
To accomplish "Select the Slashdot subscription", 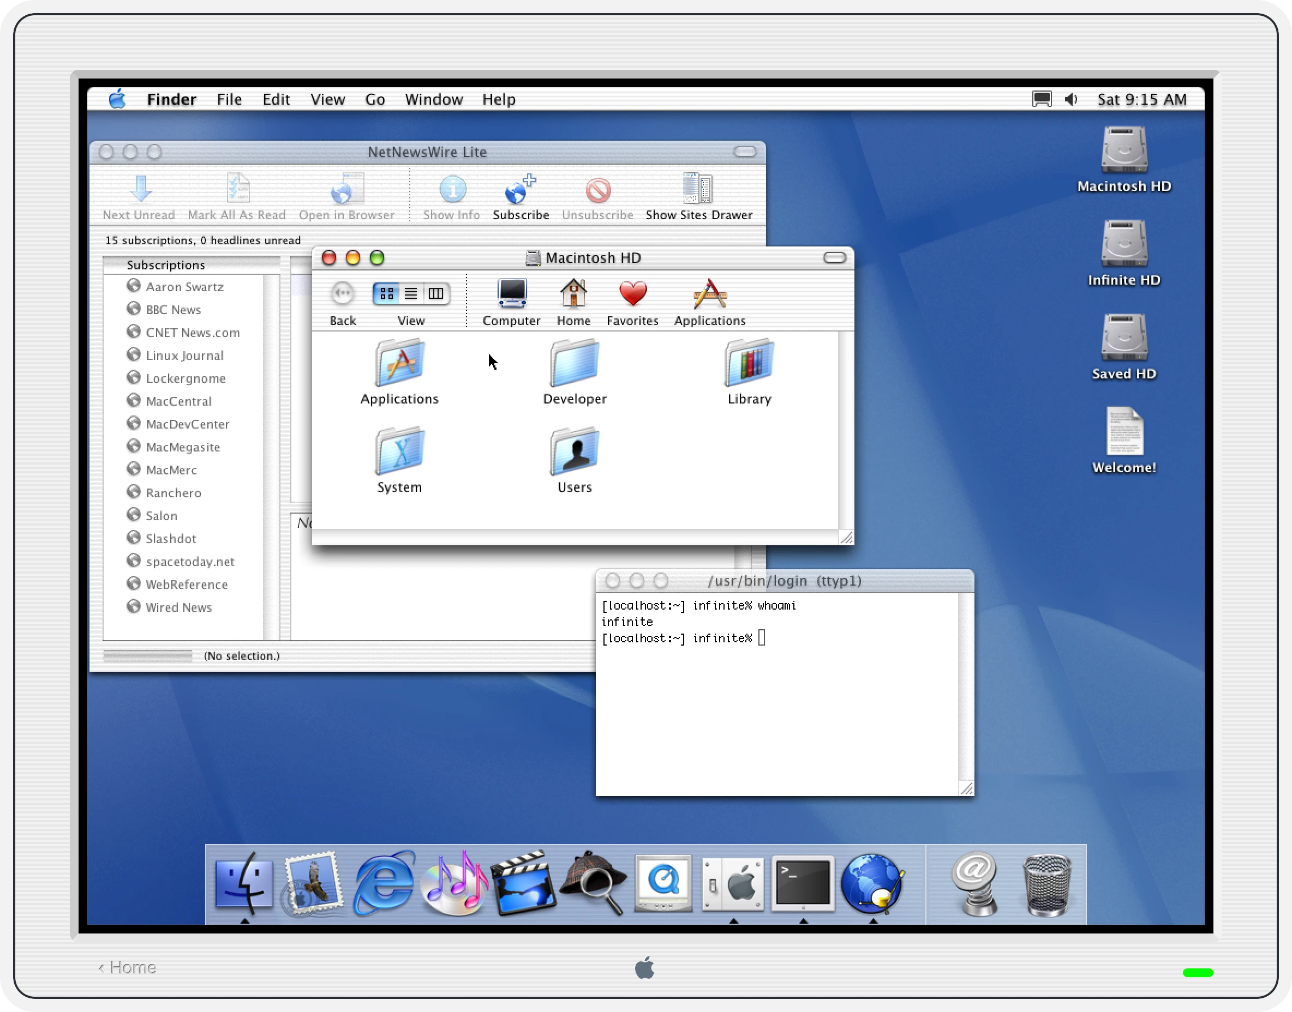I will 171,539.
